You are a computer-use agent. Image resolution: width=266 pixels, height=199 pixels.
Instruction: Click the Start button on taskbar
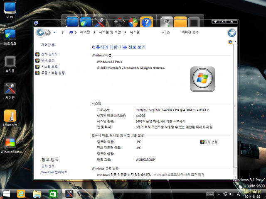click(x=7, y=194)
